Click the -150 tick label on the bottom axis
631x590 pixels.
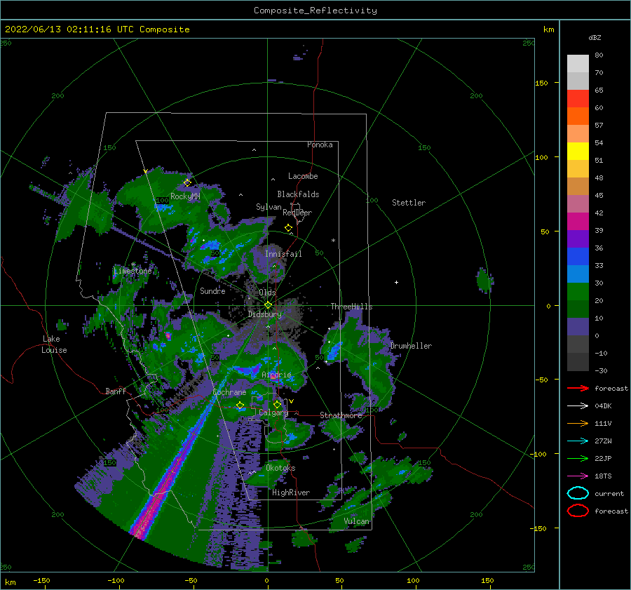(41, 580)
